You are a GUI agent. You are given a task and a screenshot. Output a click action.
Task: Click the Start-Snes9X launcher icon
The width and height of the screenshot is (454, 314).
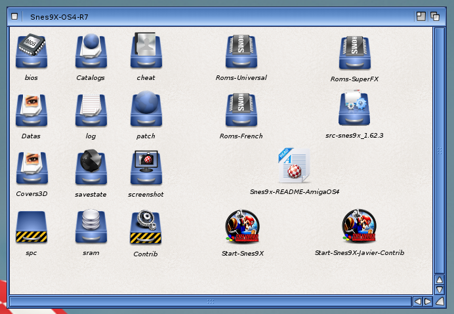pyautogui.click(x=241, y=227)
